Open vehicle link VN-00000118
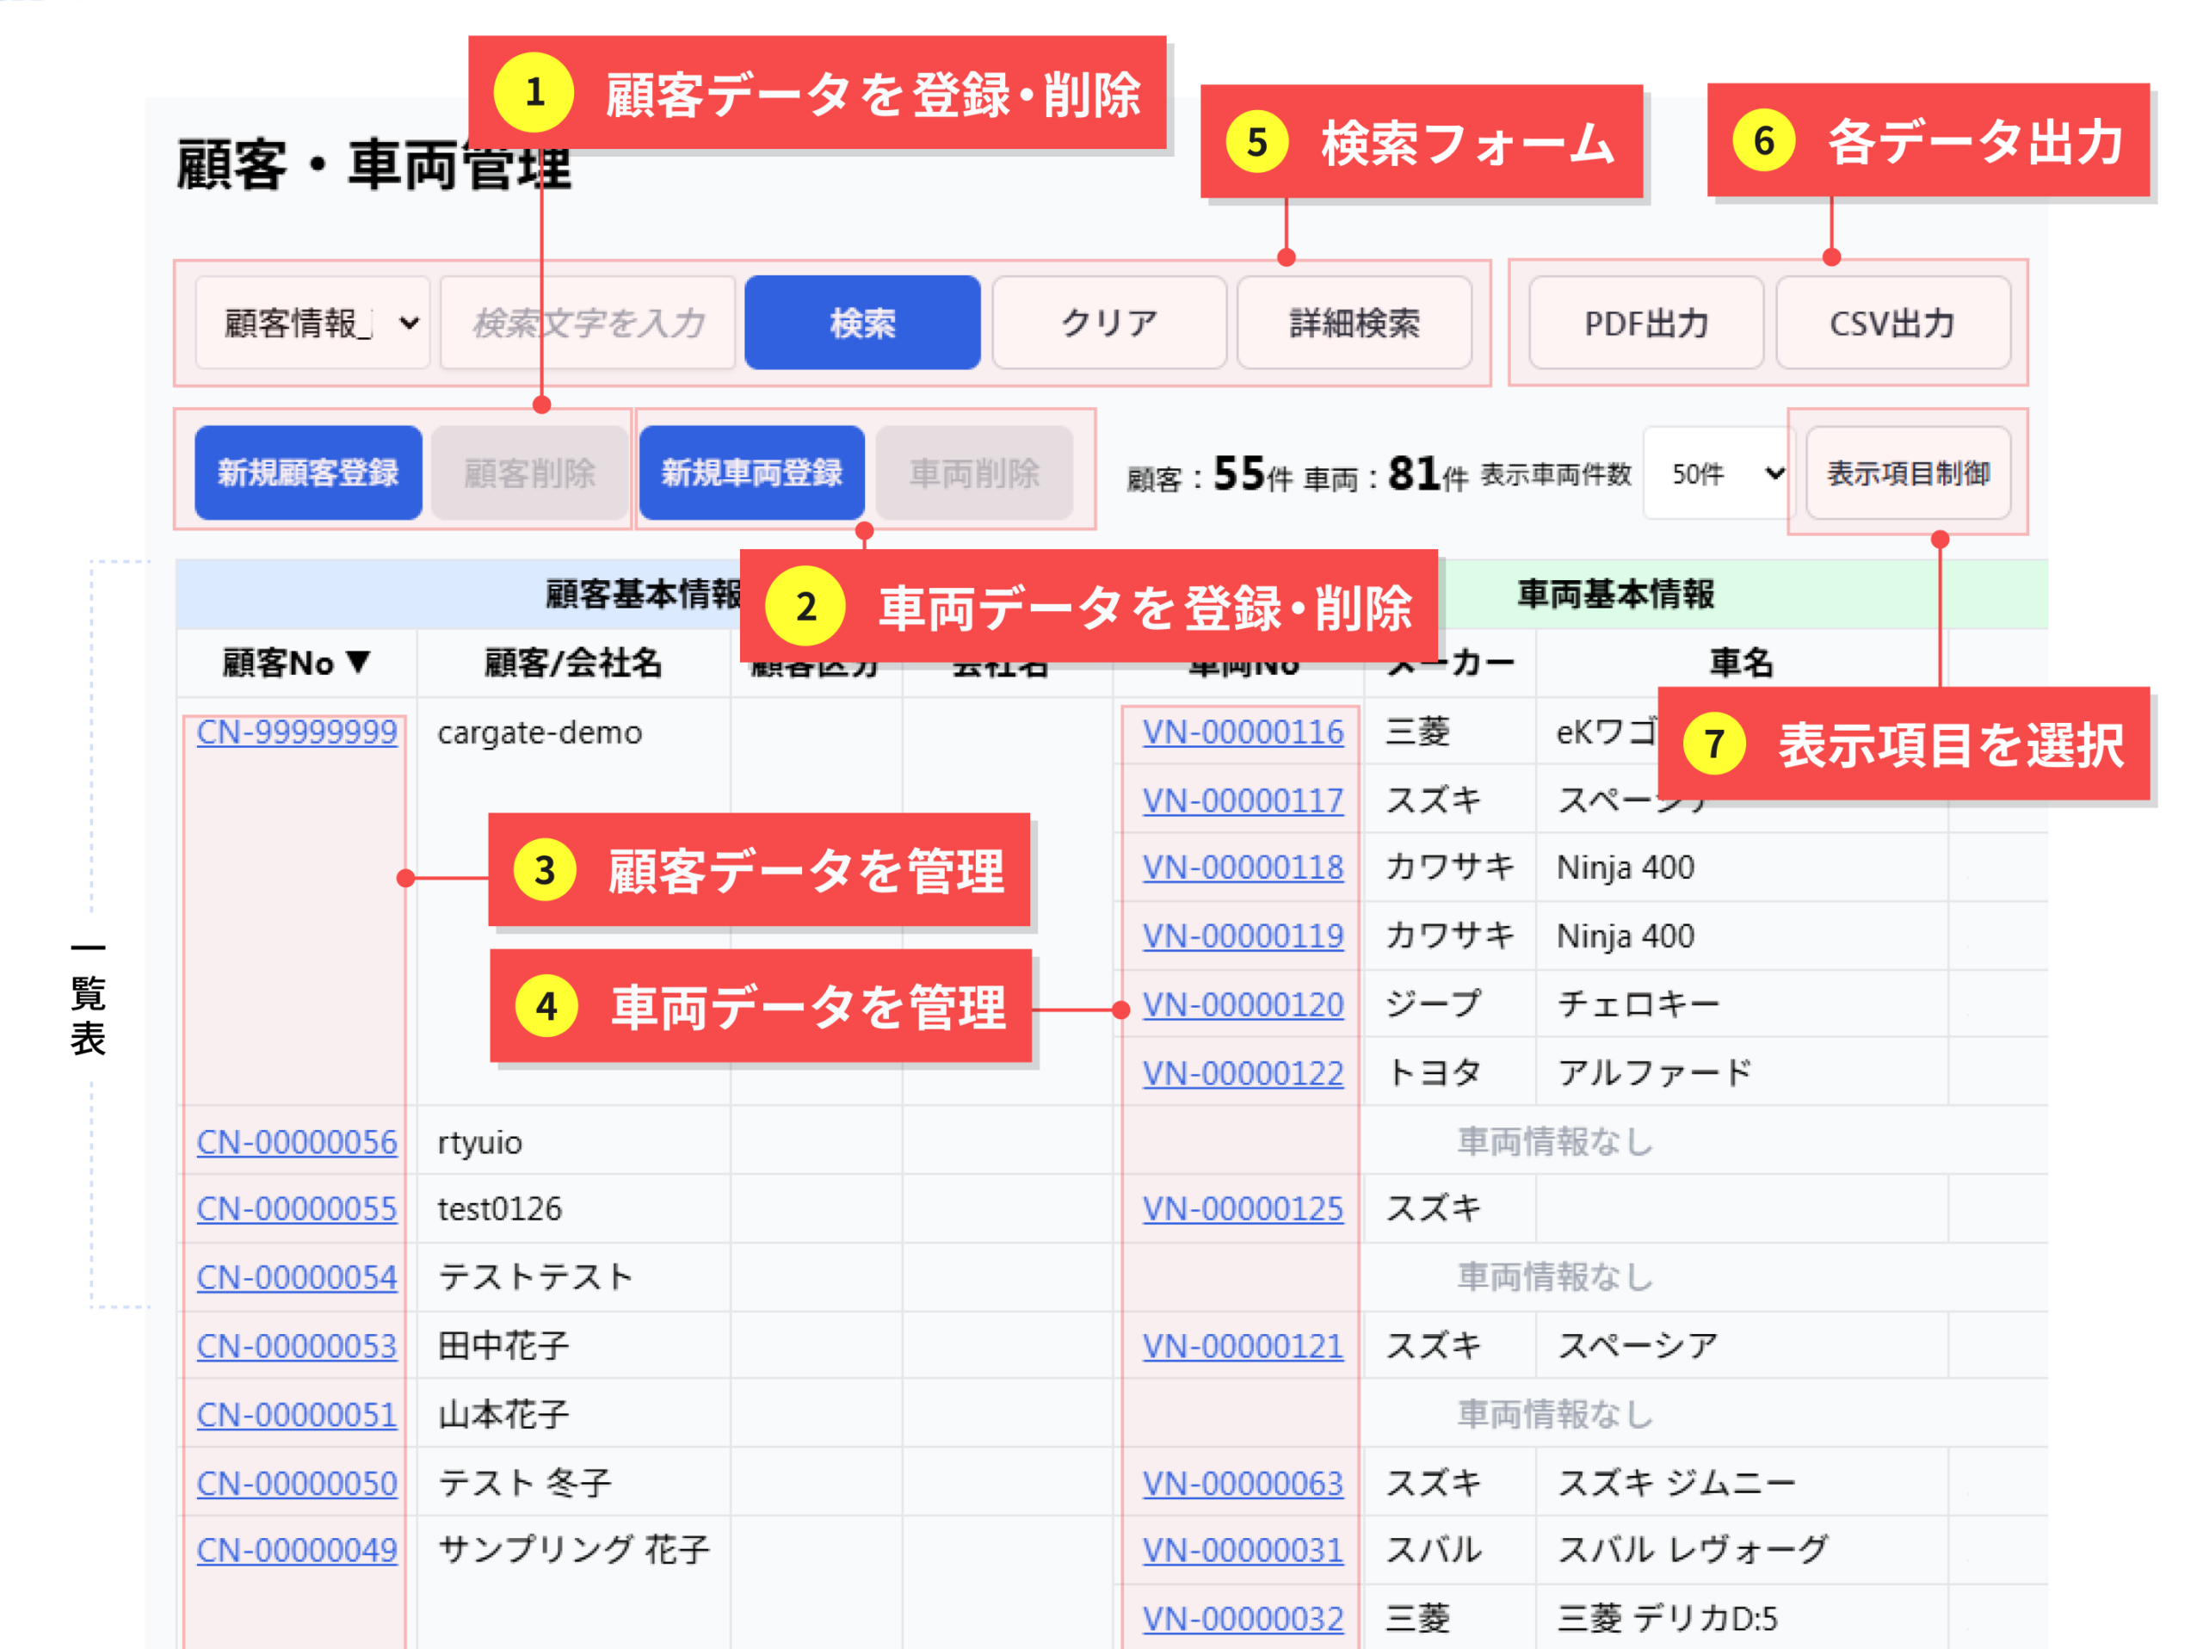The width and height of the screenshot is (2203, 1649). point(1242,868)
